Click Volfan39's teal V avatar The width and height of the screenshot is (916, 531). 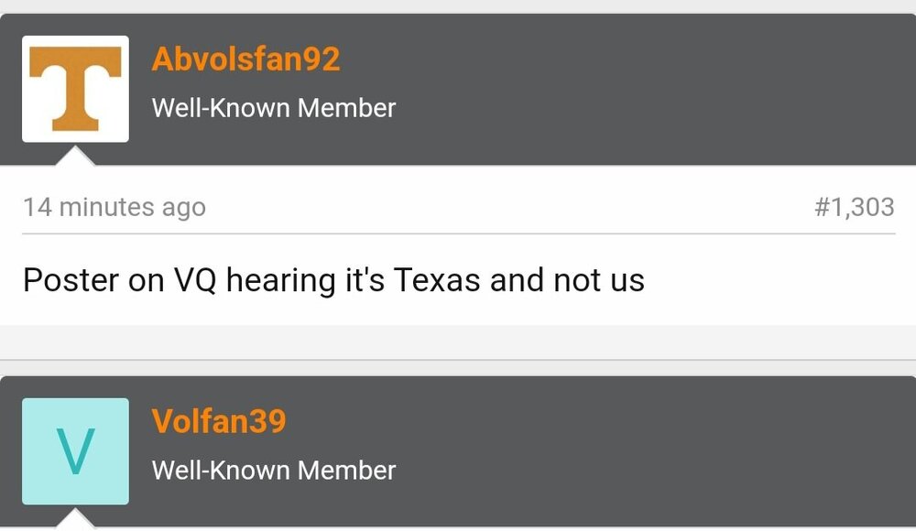75,451
